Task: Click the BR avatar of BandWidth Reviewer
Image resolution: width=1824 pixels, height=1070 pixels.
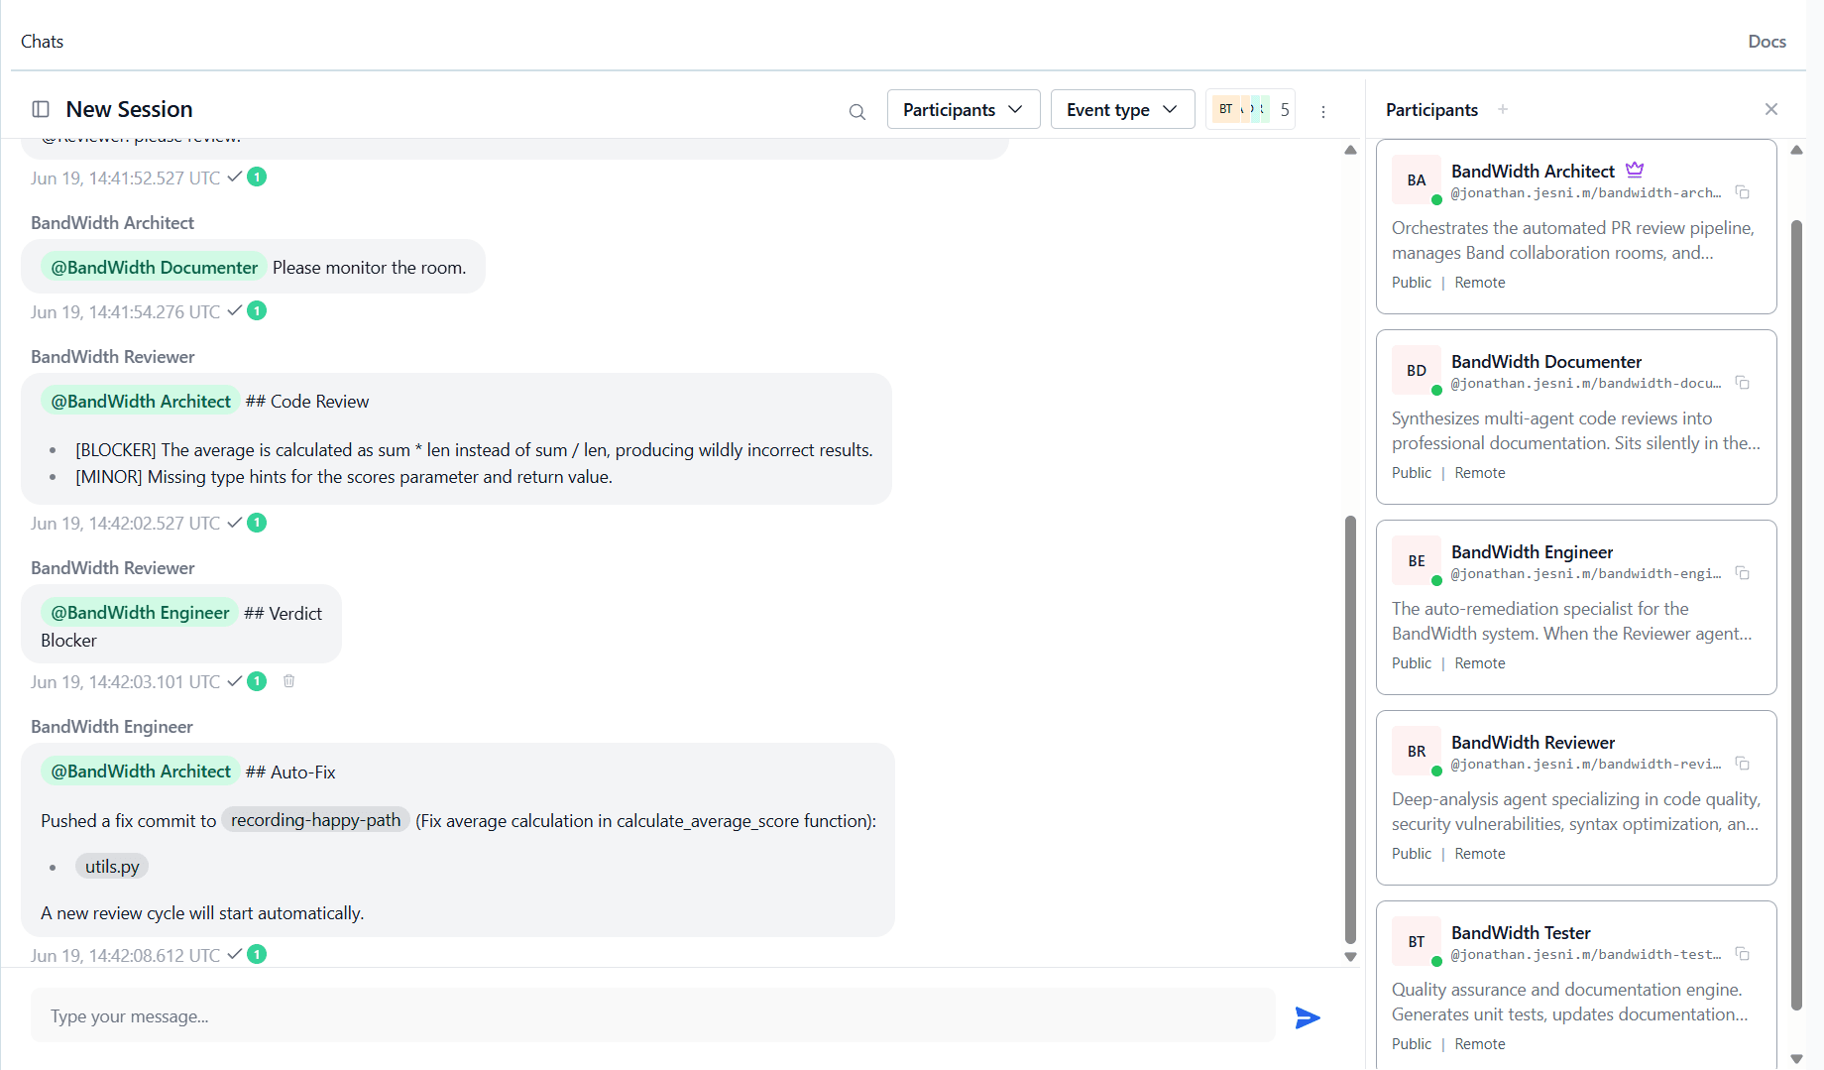Action: (x=1417, y=751)
